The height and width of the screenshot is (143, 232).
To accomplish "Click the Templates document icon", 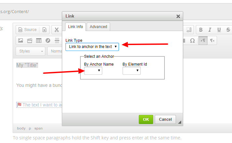I will 45,30.
